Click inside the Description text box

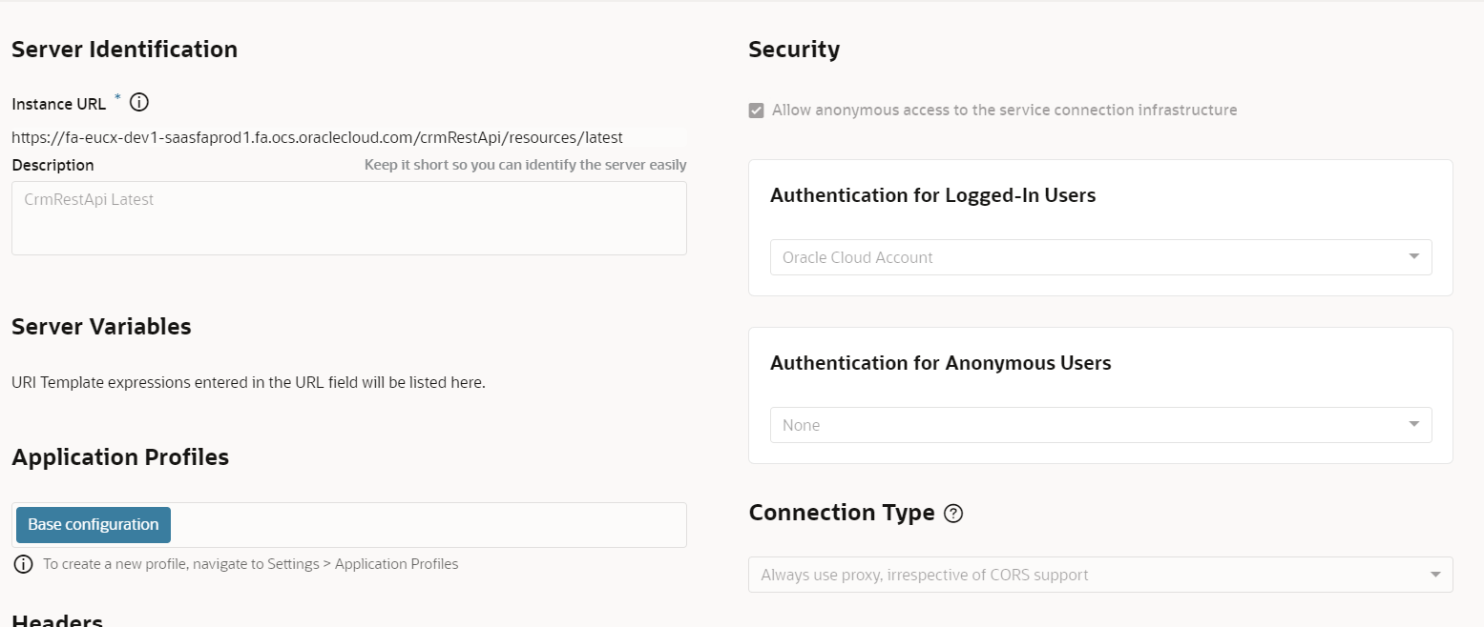[348, 219]
